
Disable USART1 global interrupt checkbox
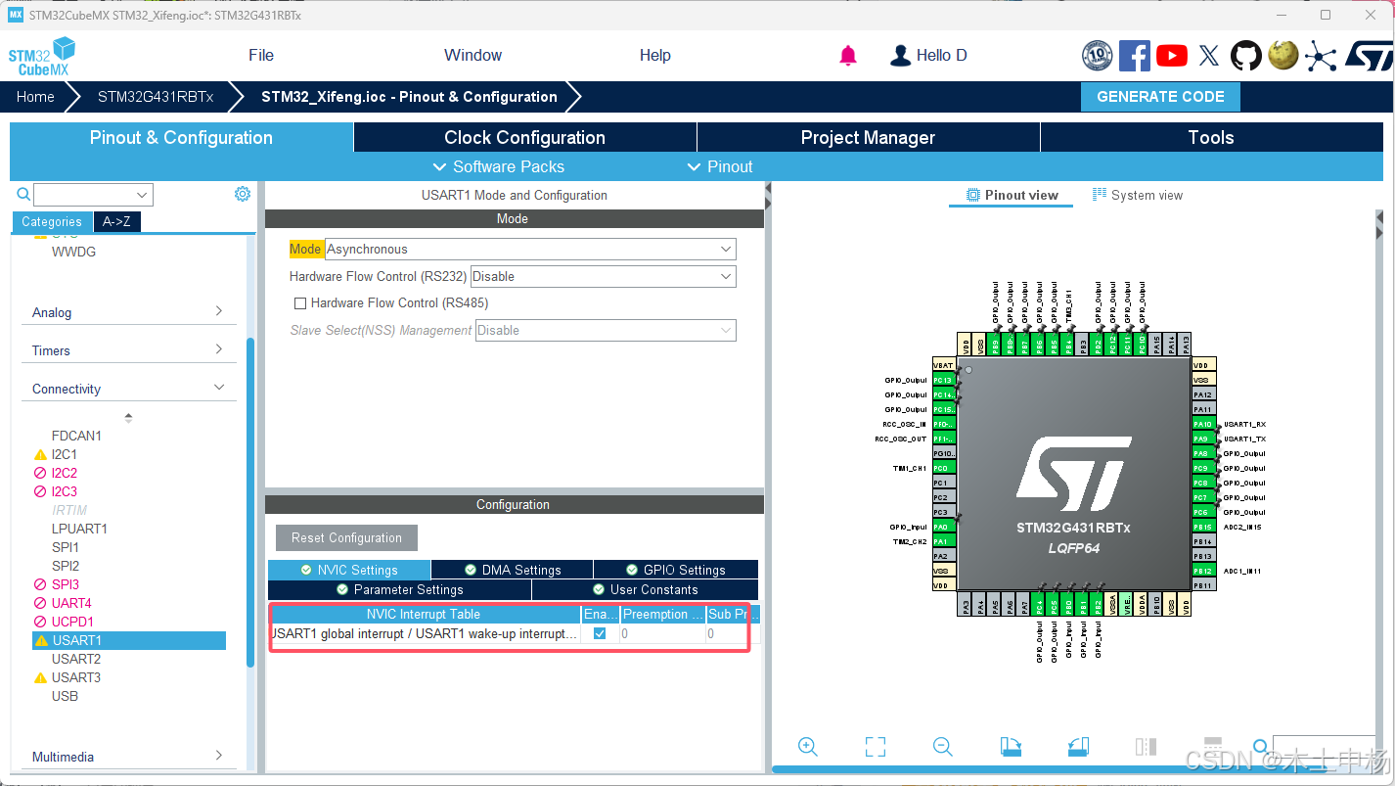(600, 633)
